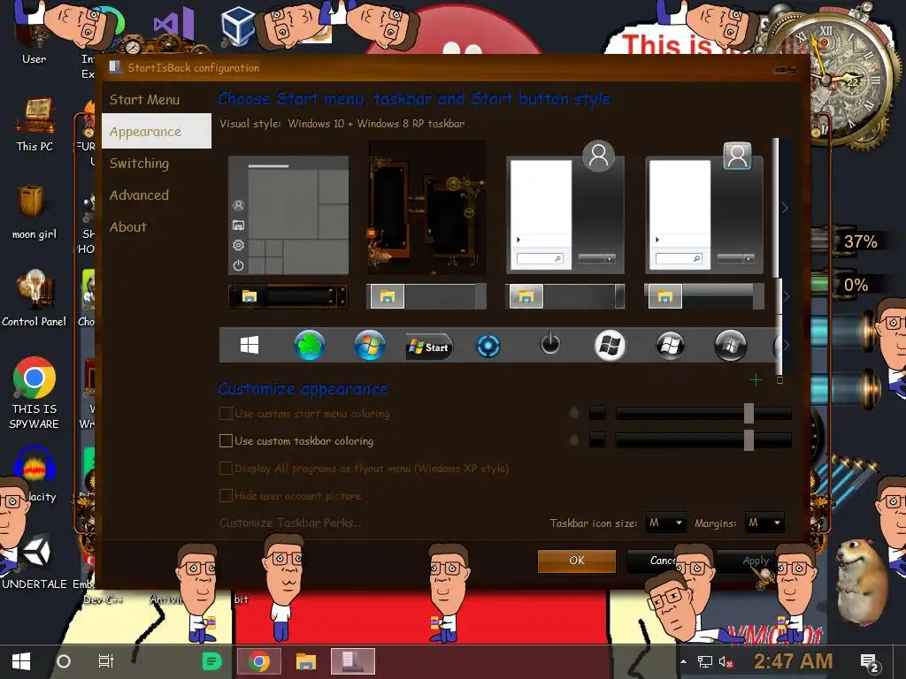
Task: Open the User desktop folder
Action: 35,34
